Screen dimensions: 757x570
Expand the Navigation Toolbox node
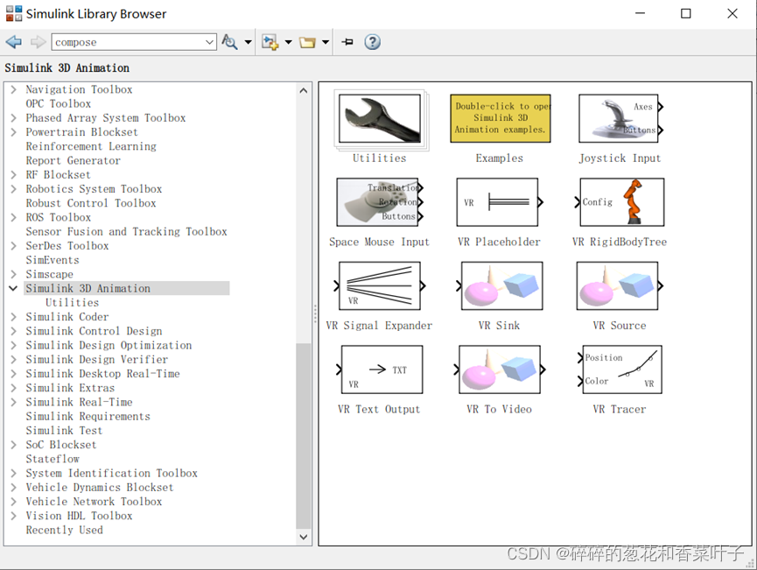coord(13,89)
